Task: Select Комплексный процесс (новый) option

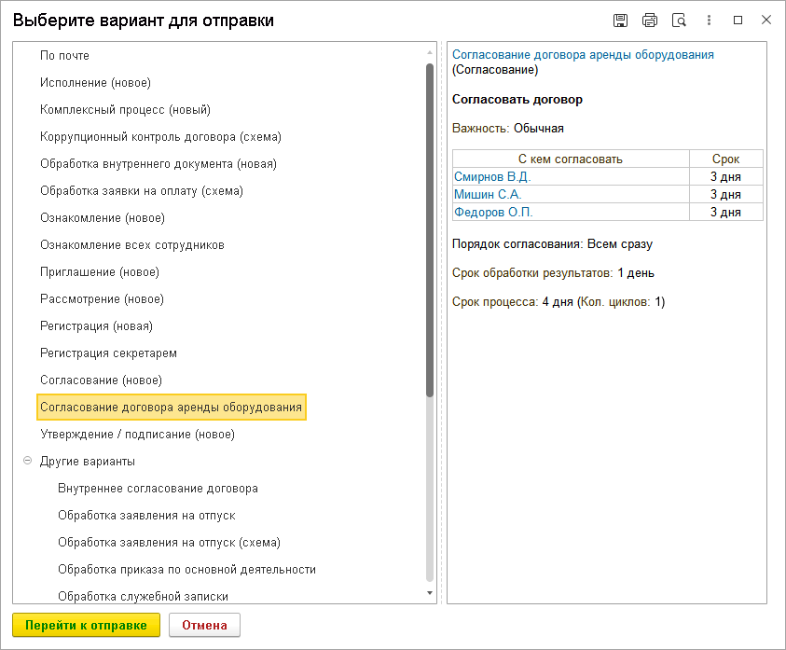Action: point(125,110)
